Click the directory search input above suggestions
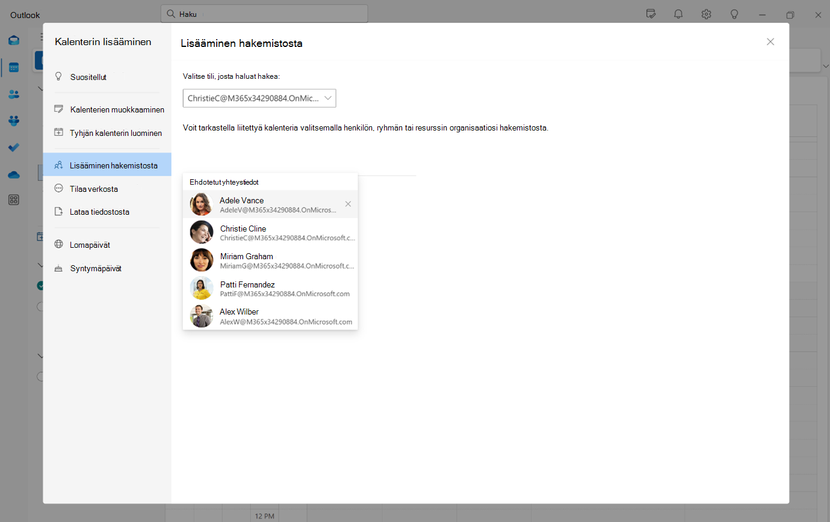This screenshot has height=522, width=830. tap(299, 167)
